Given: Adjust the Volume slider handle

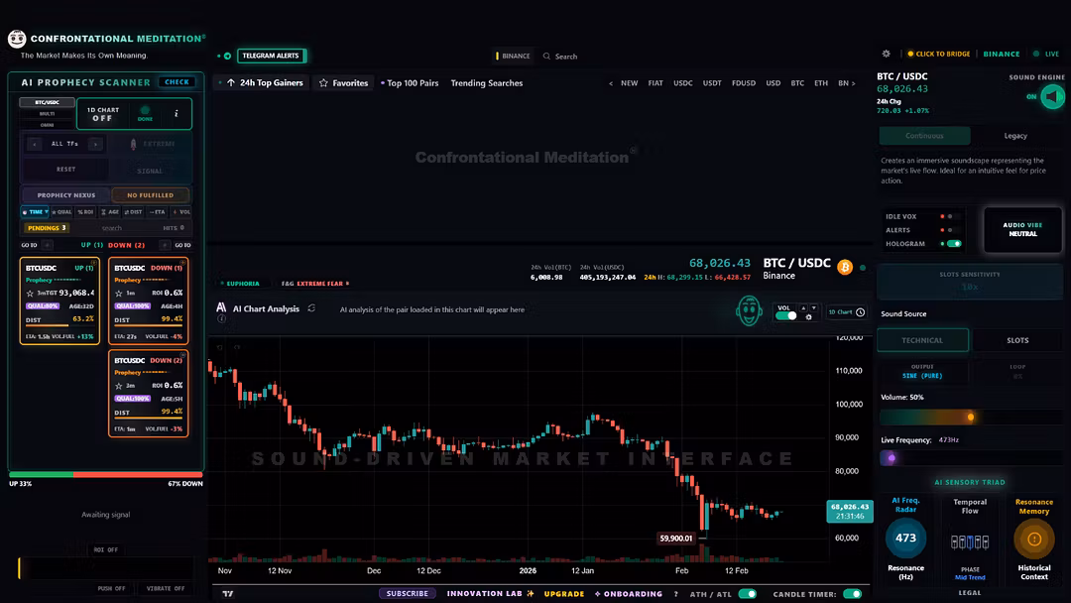Looking at the screenshot, I should coord(970,417).
